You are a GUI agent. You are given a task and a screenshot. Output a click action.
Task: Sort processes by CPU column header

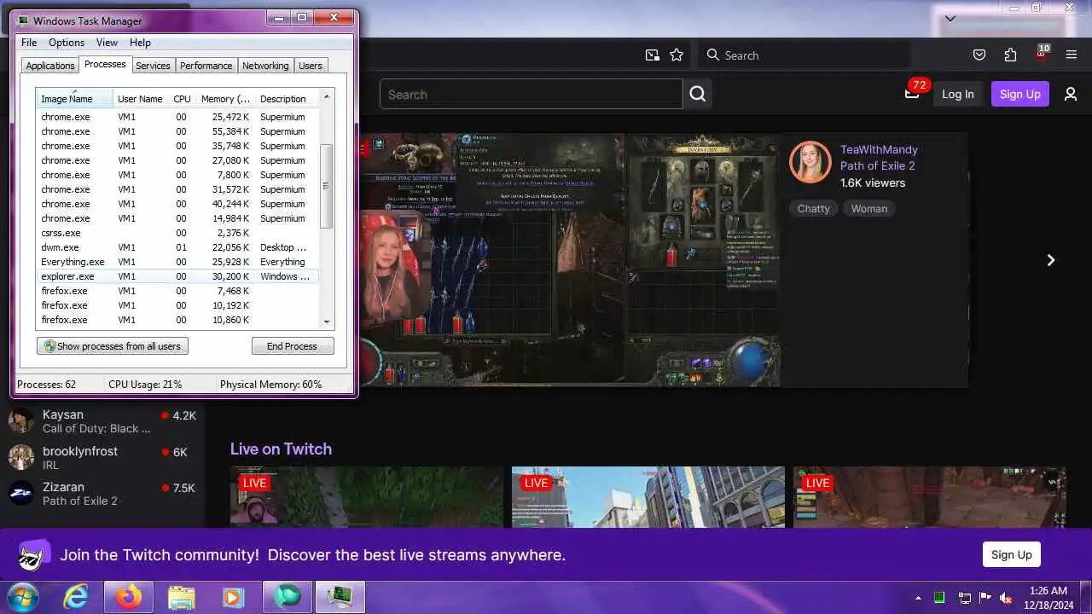(x=182, y=99)
